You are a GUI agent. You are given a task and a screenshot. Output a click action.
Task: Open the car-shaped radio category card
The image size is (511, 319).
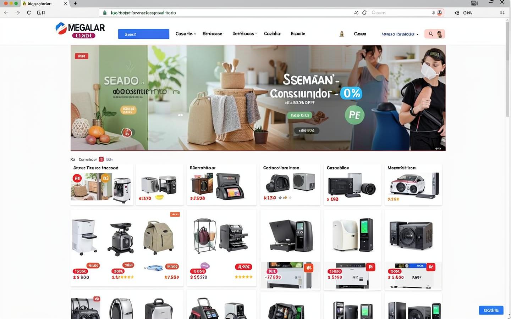414,184
